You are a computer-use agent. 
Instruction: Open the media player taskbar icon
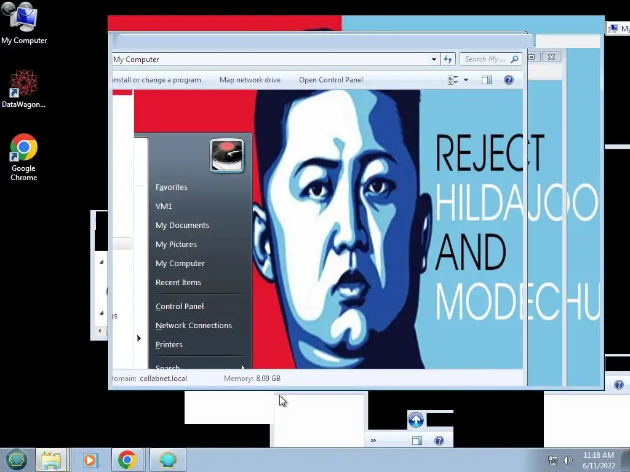(90, 460)
